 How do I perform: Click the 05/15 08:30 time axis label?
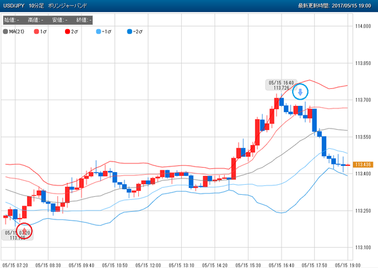pos(48,265)
